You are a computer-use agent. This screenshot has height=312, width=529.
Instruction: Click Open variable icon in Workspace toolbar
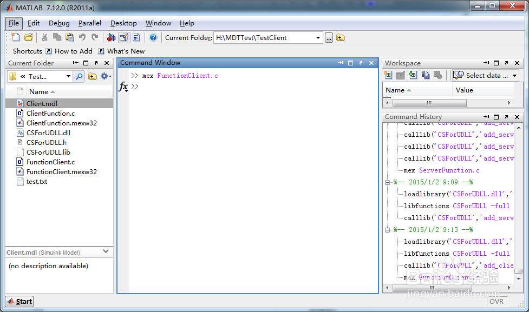[x=401, y=75]
